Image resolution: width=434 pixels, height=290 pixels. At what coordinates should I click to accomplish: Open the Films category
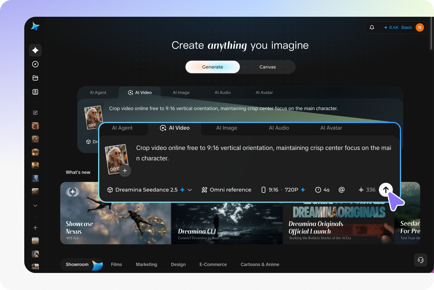pos(117,264)
